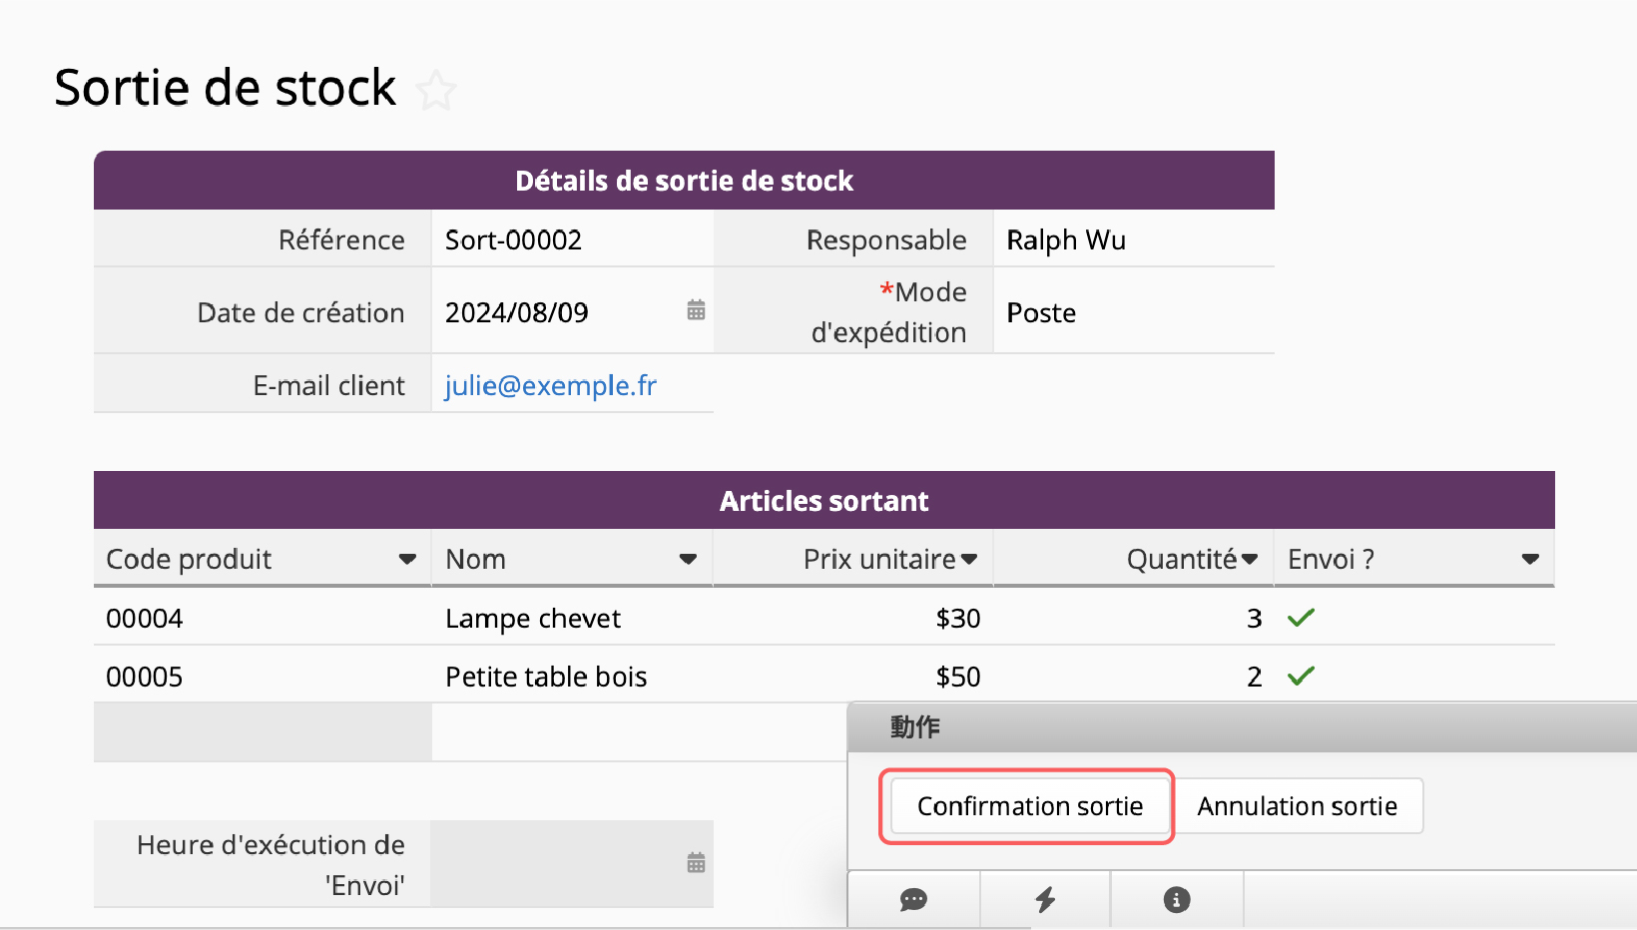Click the Annulation sortie button
This screenshot has height=930, width=1637.
[x=1297, y=806]
